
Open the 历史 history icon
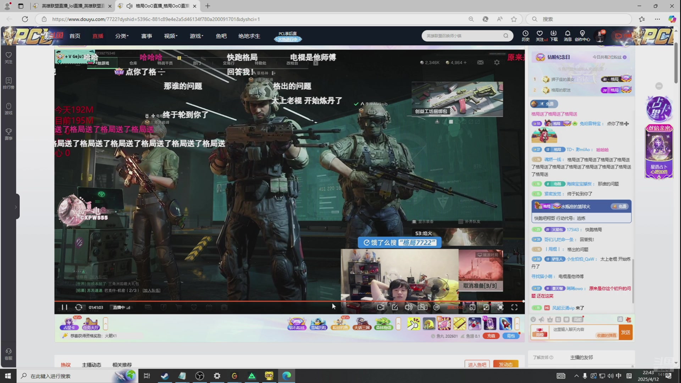pos(525,35)
